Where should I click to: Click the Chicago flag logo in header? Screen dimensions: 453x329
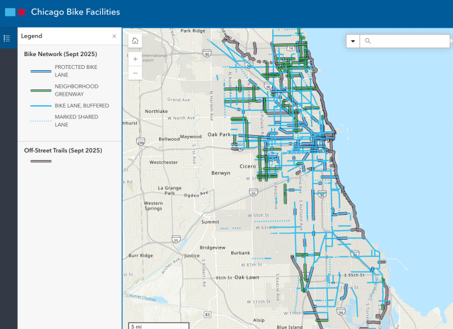15,11
